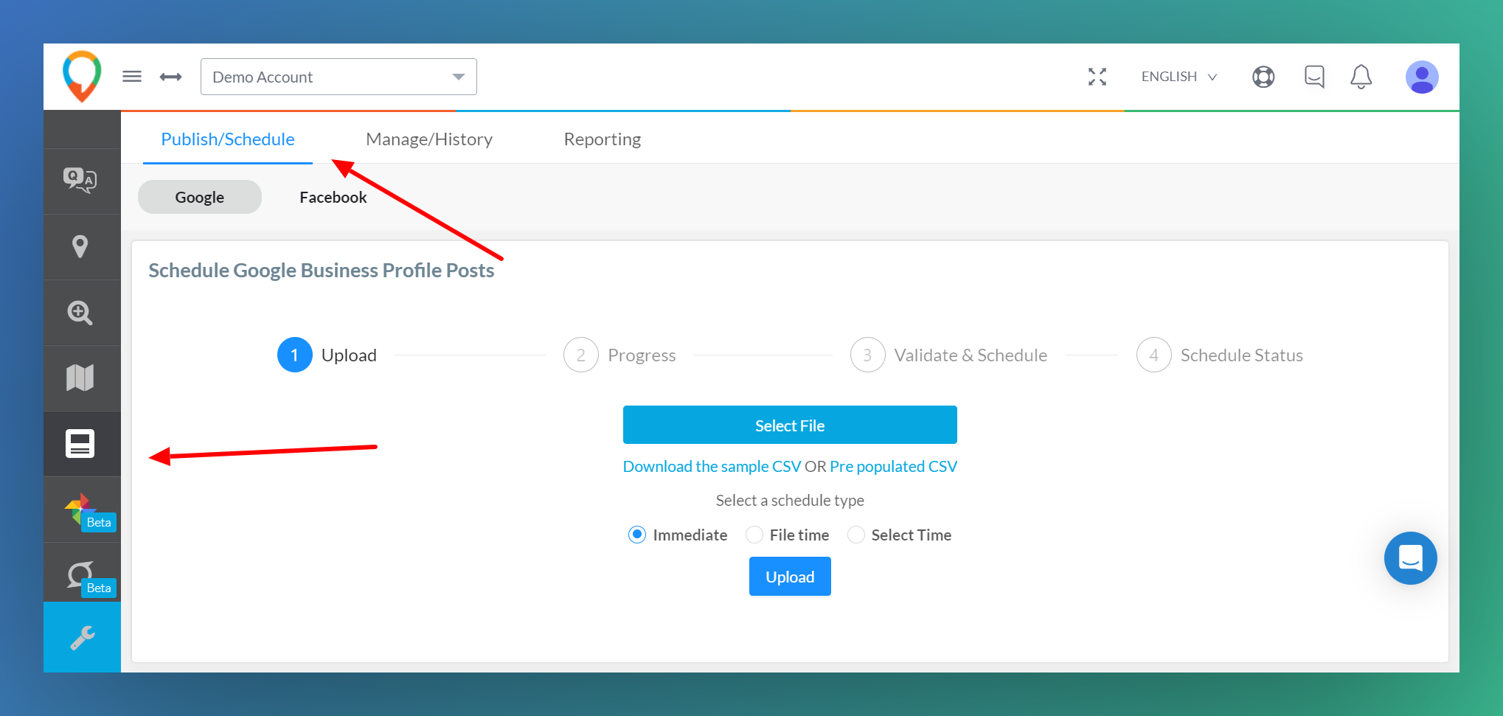Choose the Select Time radio option
The image size is (1503, 716).
(x=856, y=535)
